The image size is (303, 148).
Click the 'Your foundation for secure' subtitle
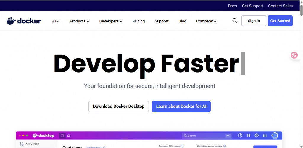(x=149, y=86)
